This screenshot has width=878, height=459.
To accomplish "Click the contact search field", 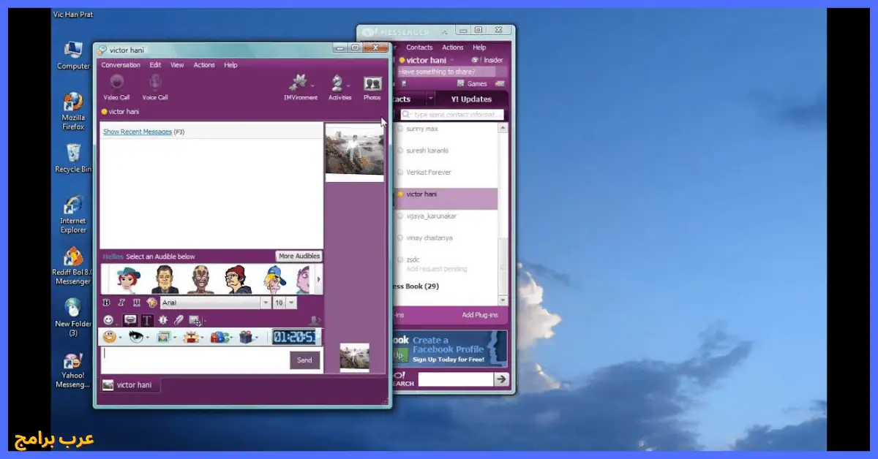I will [x=452, y=115].
